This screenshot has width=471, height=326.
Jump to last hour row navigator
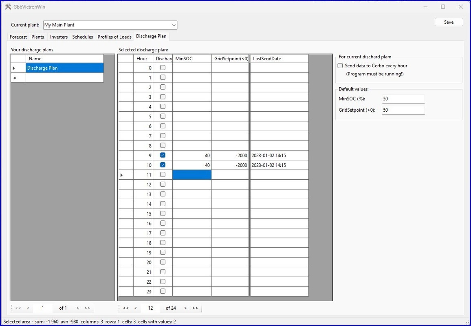pyautogui.click(x=195, y=308)
